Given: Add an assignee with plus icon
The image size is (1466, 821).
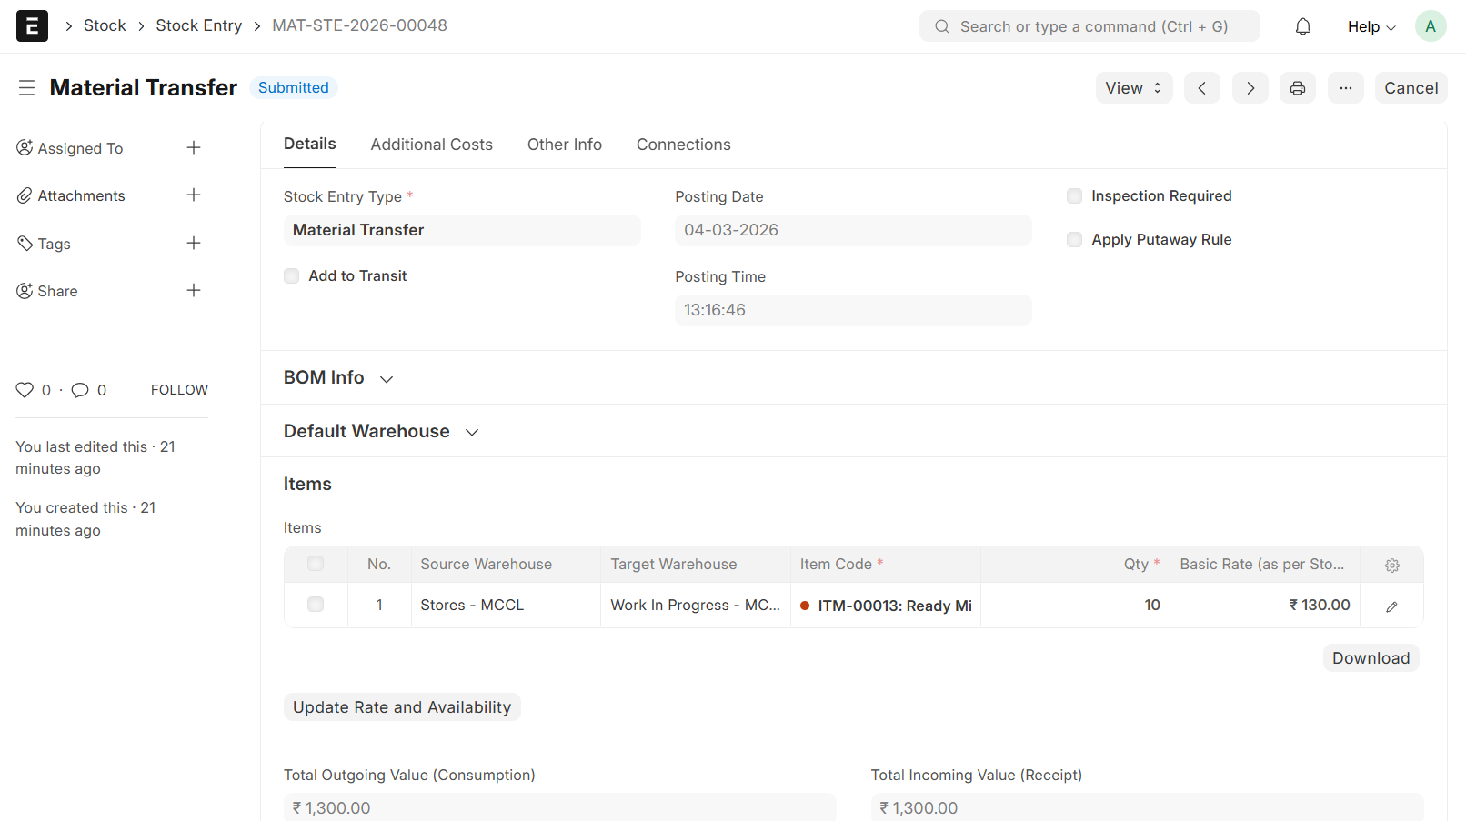Looking at the screenshot, I should pyautogui.click(x=194, y=147).
